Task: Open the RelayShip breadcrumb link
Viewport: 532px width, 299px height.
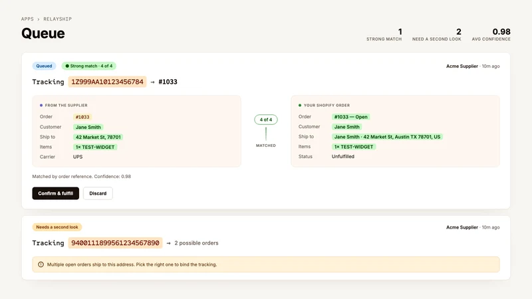Action: pos(57,19)
